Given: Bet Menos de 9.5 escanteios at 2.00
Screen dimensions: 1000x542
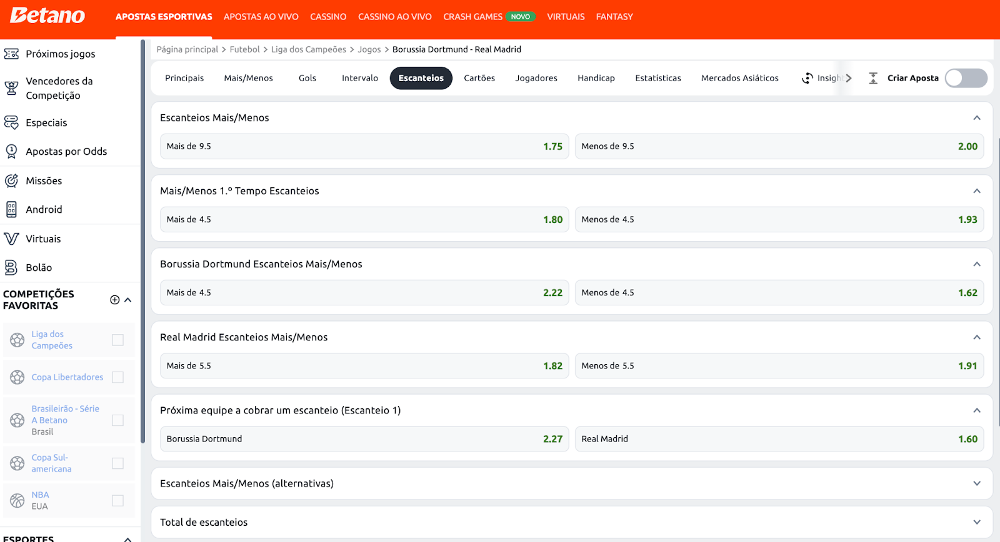Looking at the screenshot, I should tap(779, 146).
